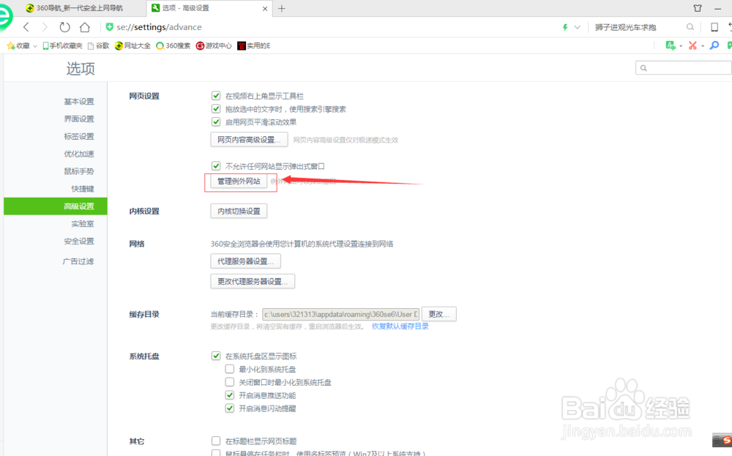Open 标签设置 in sidebar
The image size is (732, 456).
pos(79,136)
